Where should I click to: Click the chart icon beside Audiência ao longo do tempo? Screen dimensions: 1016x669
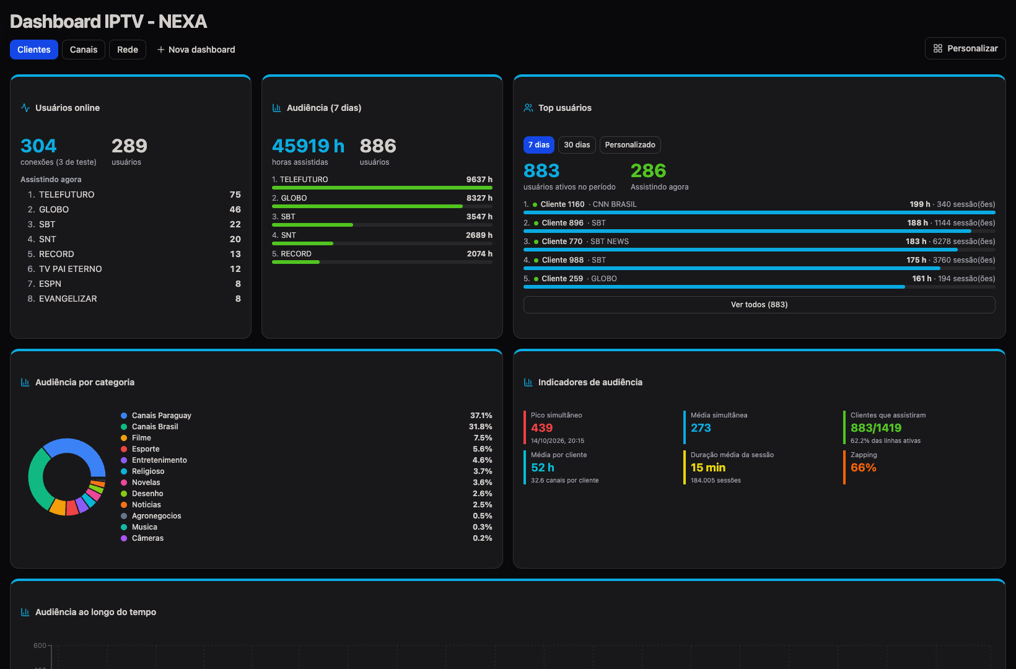pyautogui.click(x=25, y=612)
